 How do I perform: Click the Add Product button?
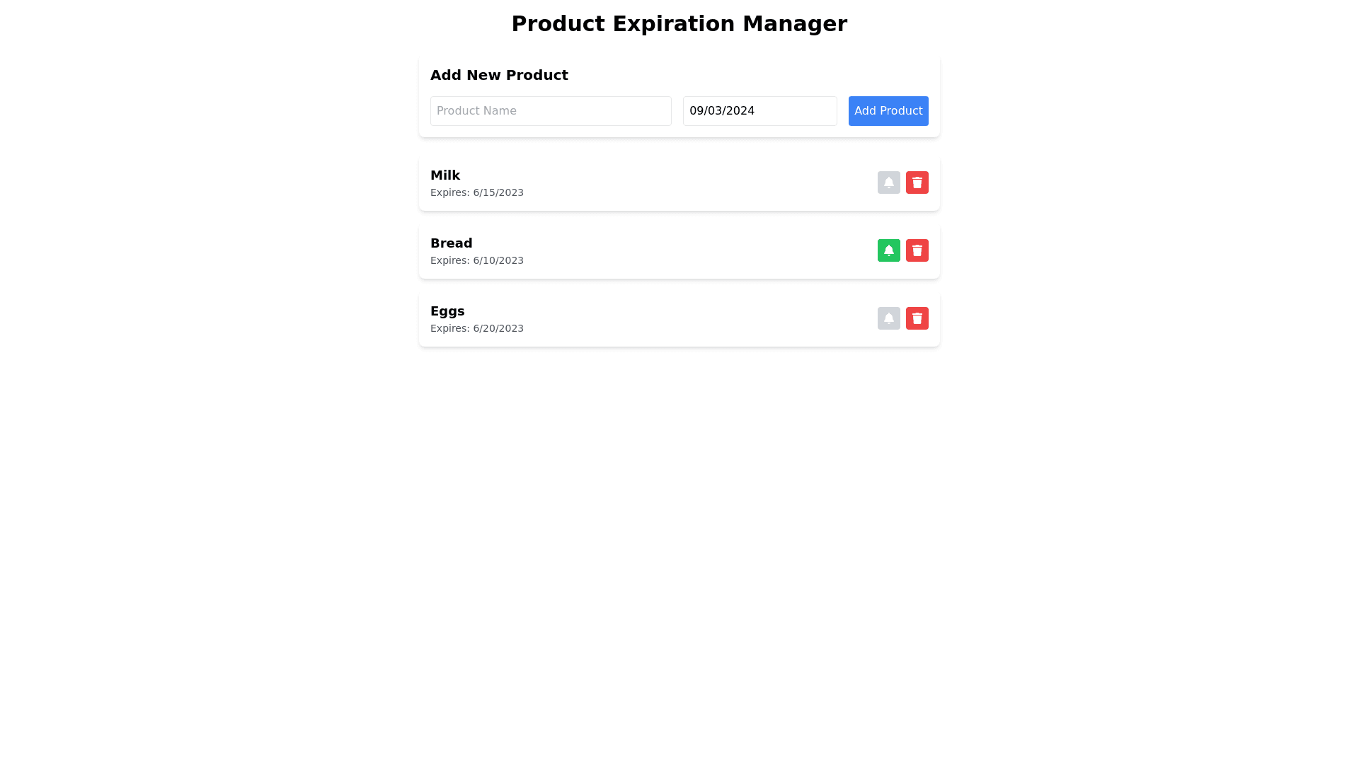pyautogui.click(x=888, y=111)
